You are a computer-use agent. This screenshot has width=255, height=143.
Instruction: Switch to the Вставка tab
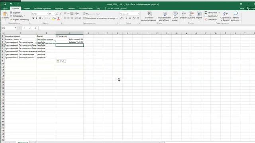[x=27, y=8]
